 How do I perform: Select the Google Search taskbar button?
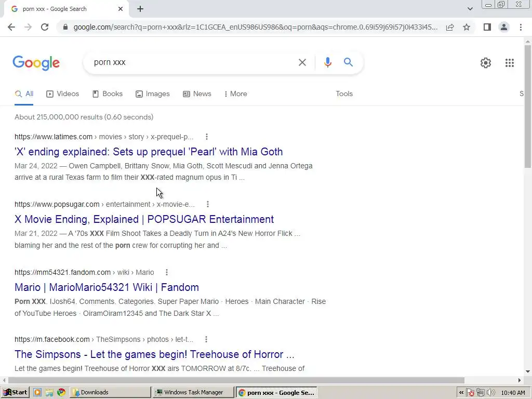(x=276, y=393)
